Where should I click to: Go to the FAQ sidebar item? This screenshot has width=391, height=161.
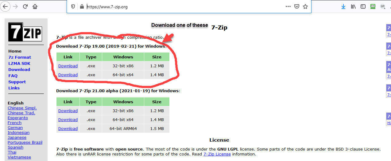pyautogui.click(x=13, y=76)
